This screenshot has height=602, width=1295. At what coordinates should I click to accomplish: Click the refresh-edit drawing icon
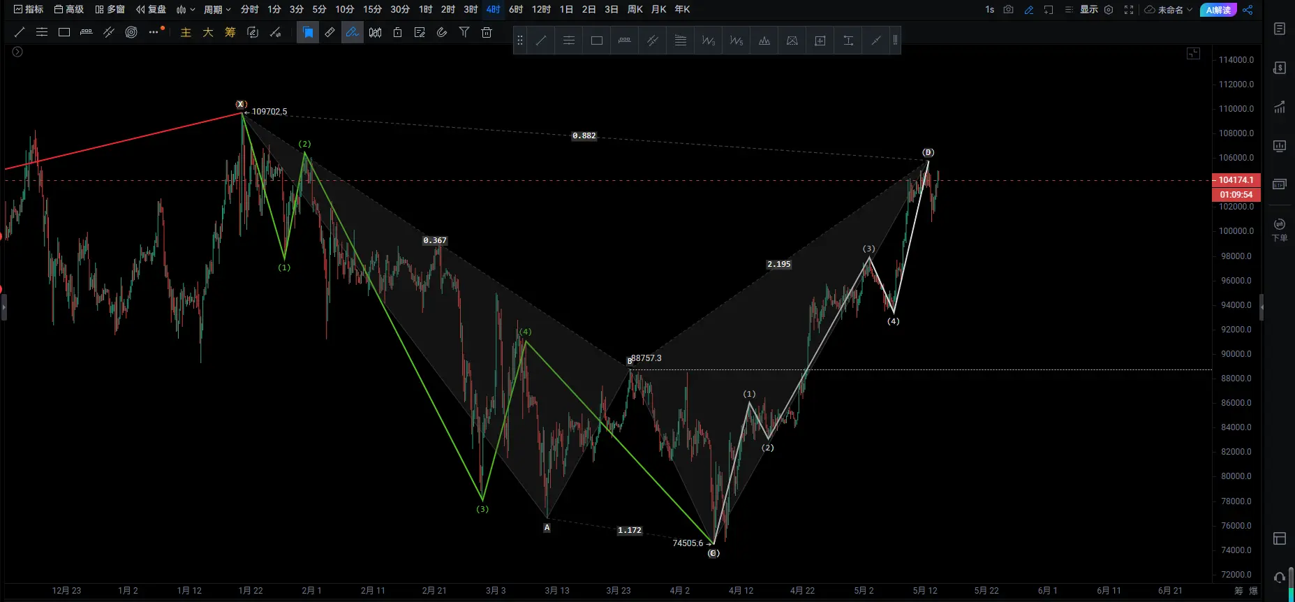253,32
